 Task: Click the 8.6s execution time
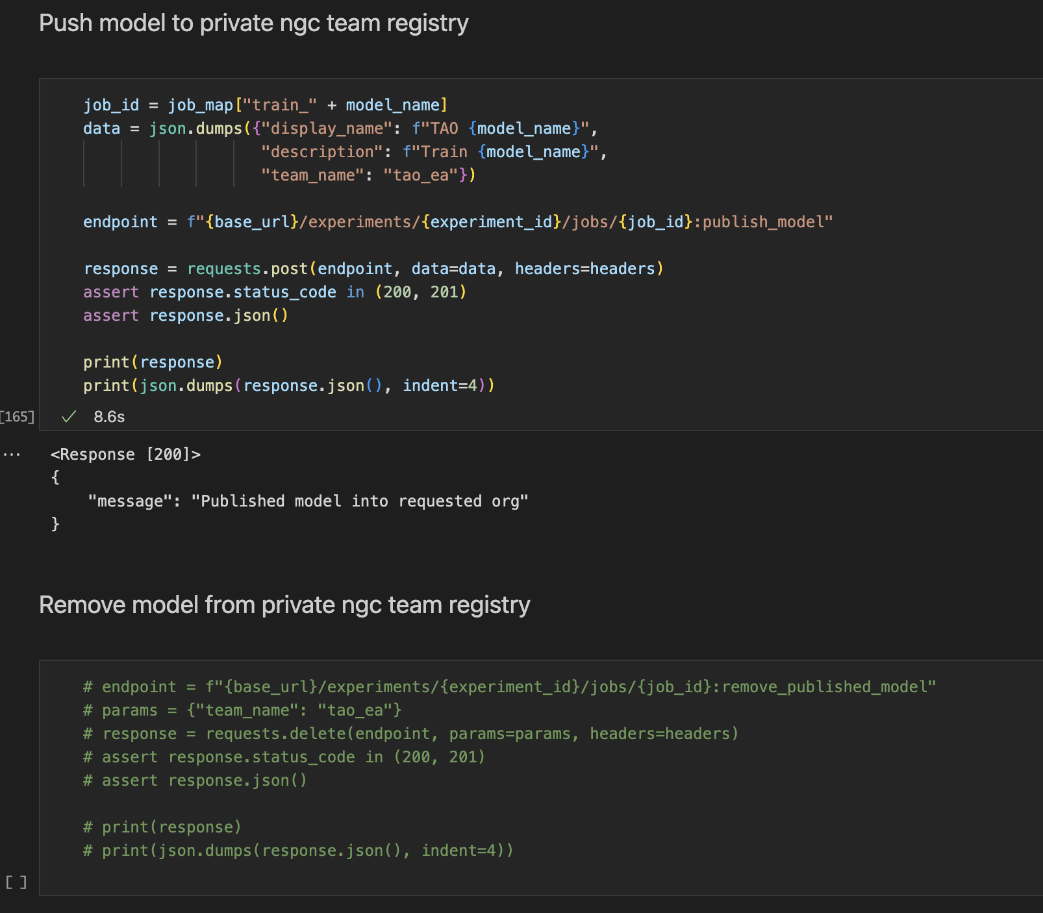109,417
